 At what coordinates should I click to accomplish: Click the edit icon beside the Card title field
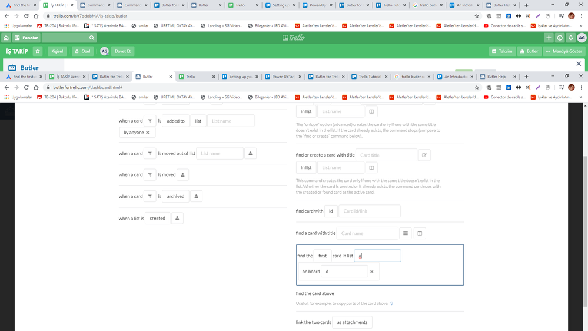pos(424,155)
